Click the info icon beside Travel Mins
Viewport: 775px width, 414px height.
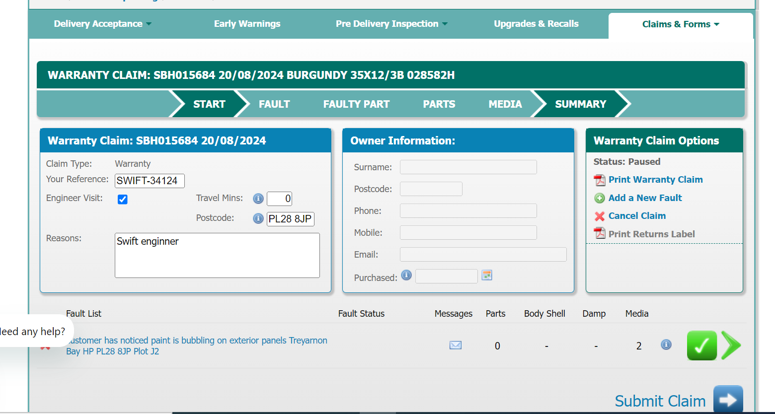(258, 199)
